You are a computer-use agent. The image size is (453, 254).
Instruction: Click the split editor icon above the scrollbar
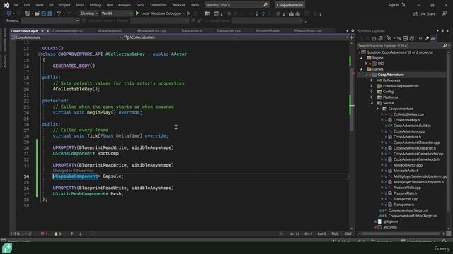(352, 37)
